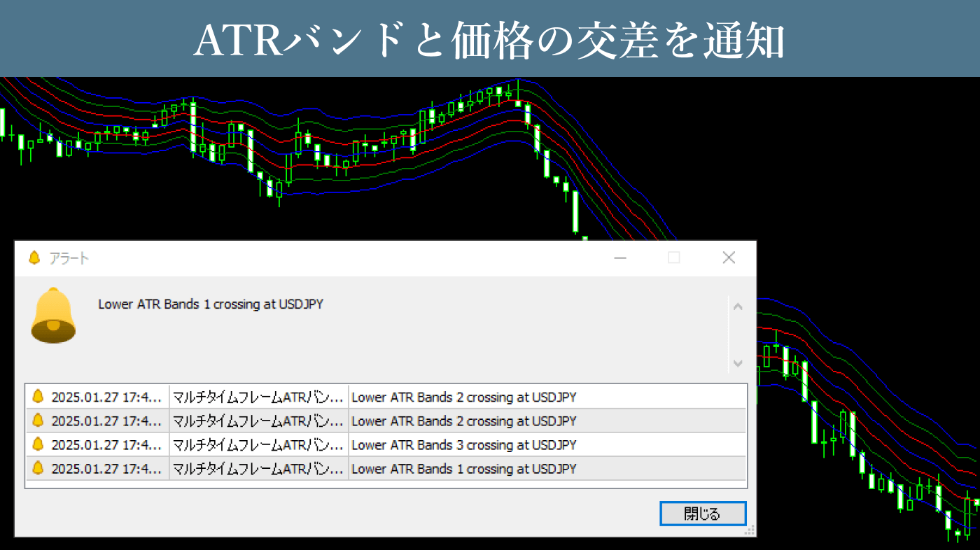Screen dimensions: 980x550
Task: Select the マルチタイムフレームATR cell in Bands 3 row
Action: 259,444
